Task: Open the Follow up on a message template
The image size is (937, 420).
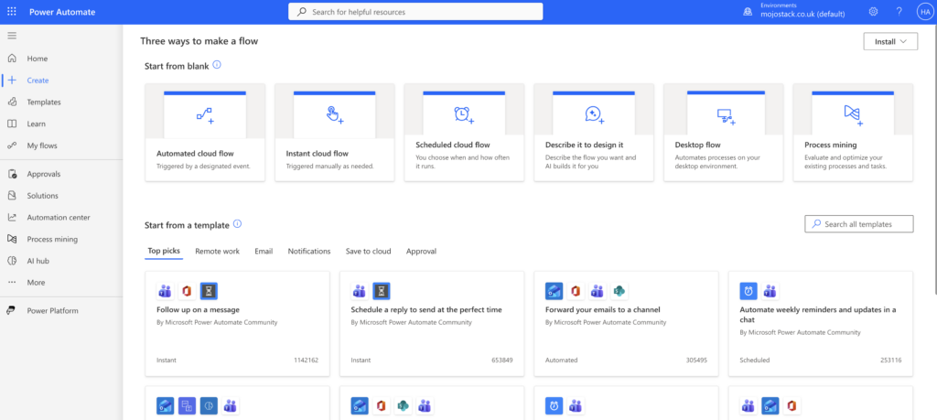Action: tap(237, 323)
